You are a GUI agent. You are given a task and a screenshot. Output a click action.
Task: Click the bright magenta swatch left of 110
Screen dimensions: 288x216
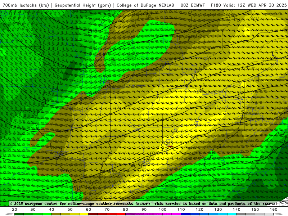tap(176, 214)
